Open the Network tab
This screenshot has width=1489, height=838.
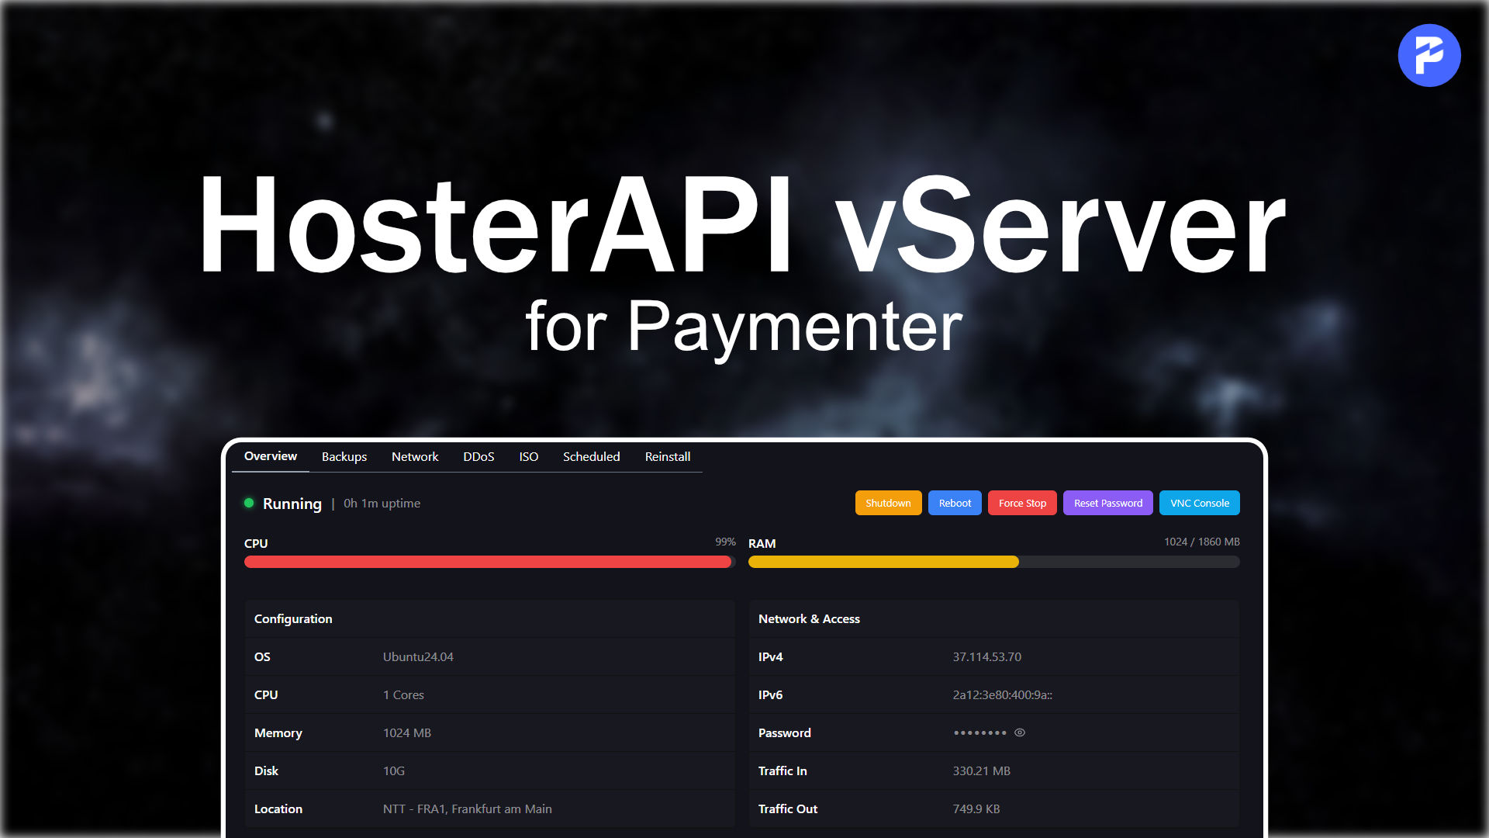[x=415, y=456]
